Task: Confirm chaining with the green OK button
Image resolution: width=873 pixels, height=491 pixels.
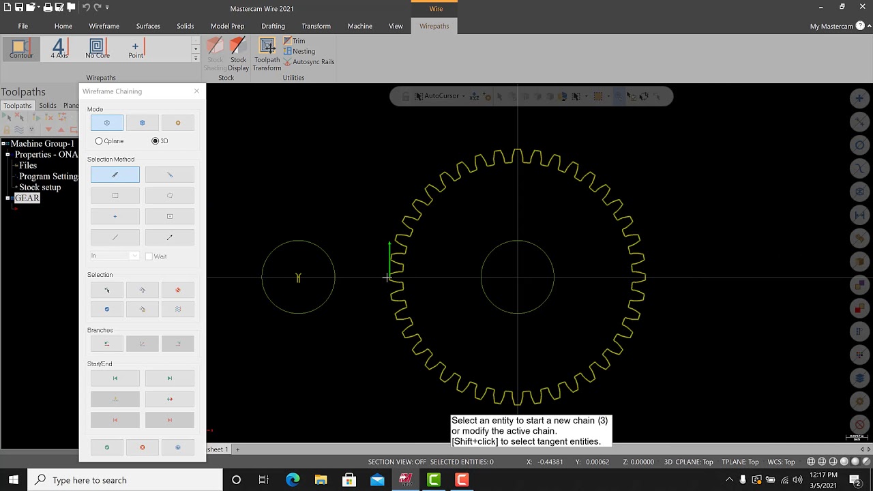Action: coord(107,447)
